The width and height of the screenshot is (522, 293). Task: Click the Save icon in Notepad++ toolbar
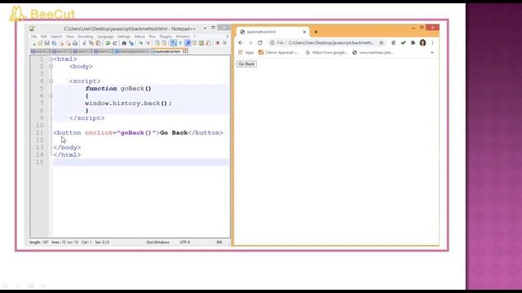(x=47, y=43)
